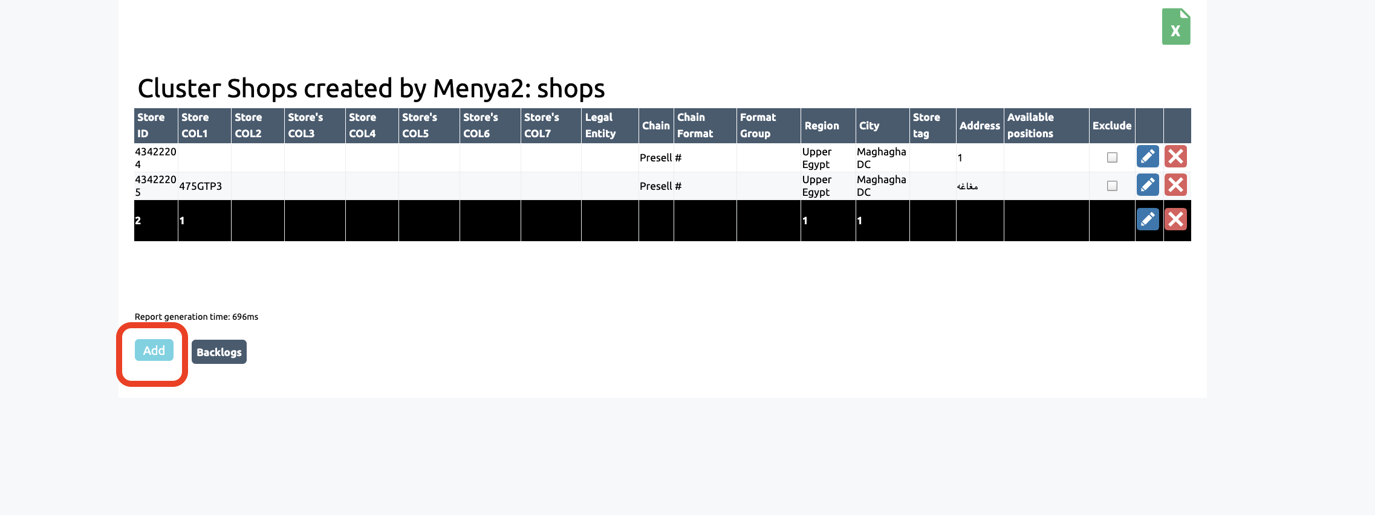Select the Chain Format column header
1375x515 pixels.
[x=695, y=125]
